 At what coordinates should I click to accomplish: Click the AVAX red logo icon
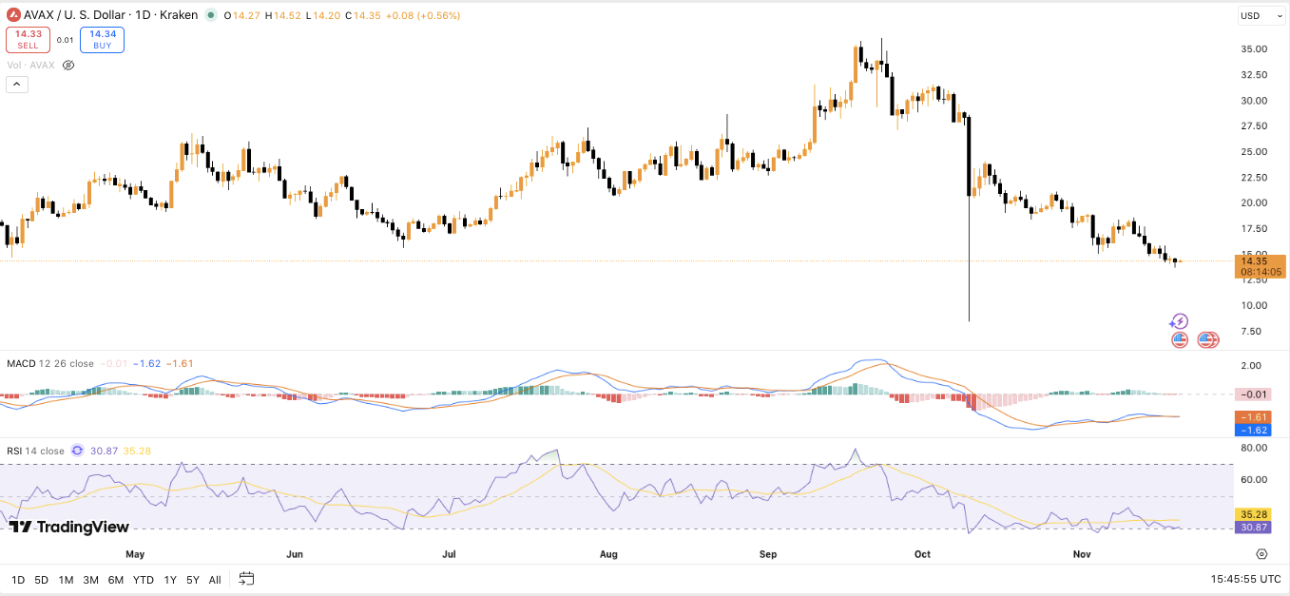point(14,14)
